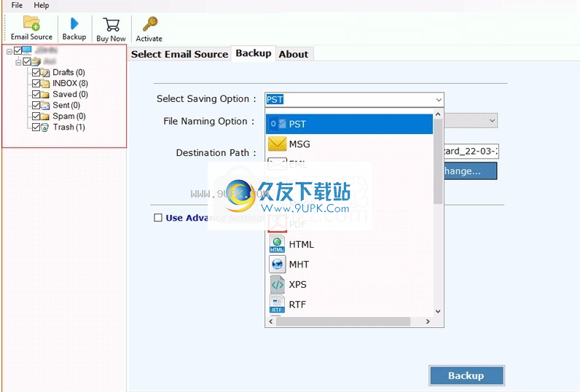This screenshot has width=580, height=392.
Task: Enable Use Advance Settings checkbox
Action: pos(158,217)
